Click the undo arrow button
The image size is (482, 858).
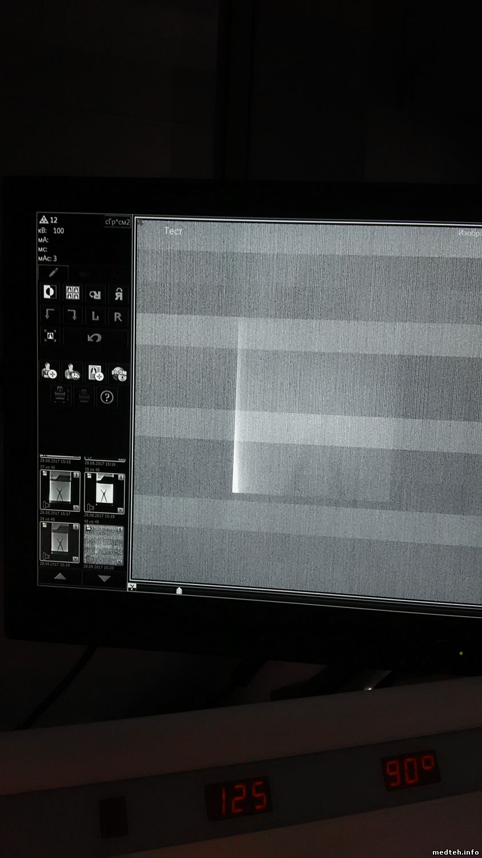(95, 337)
